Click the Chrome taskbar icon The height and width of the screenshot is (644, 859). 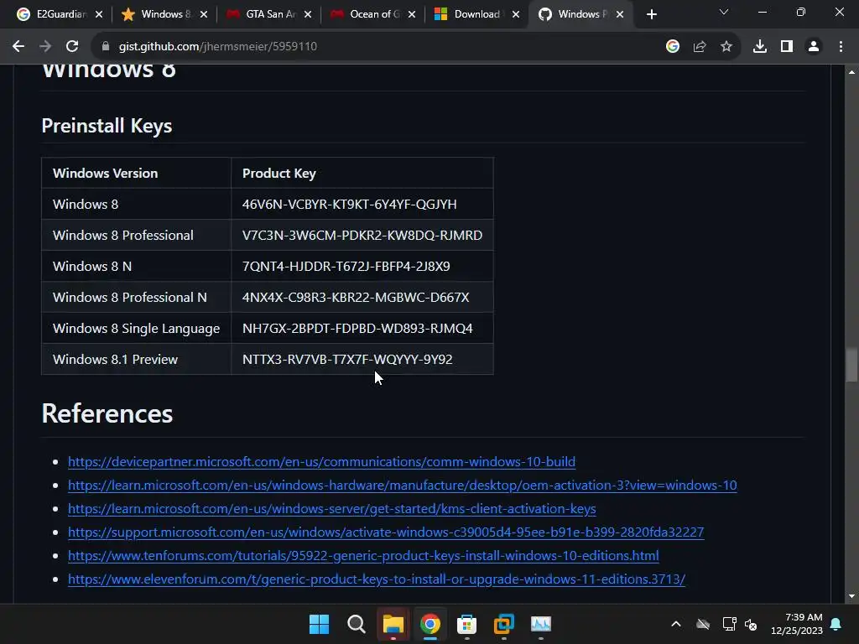pyautogui.click(x=430, y=624)
